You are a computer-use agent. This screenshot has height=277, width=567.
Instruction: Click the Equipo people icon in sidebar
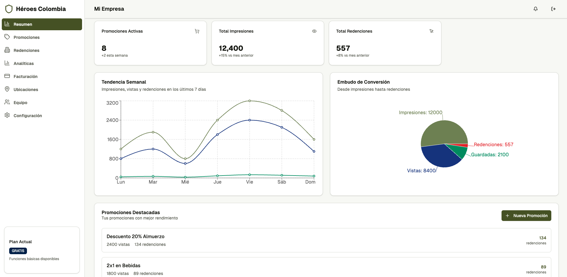pyautogui.click(x=7, y=102)
